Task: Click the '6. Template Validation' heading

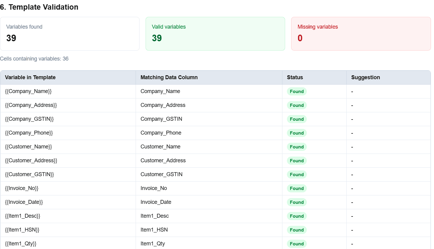Action: [39, 7]
